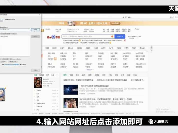Open the 百度地图 link
The height and width of the screenshot is (133, 178).
coord(101,53)
